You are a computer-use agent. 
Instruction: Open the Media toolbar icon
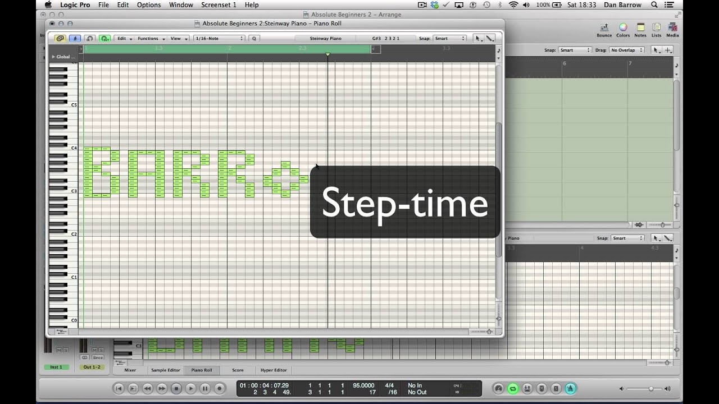click(672, 30)
